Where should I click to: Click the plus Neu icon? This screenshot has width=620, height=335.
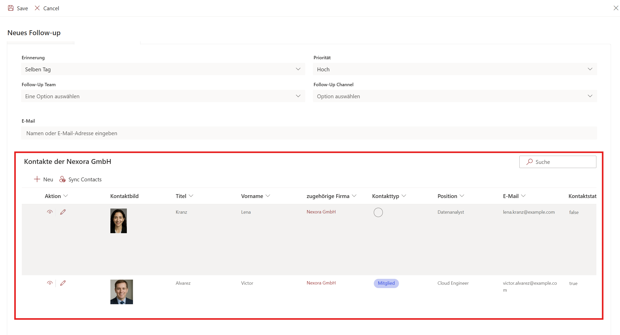37,179
